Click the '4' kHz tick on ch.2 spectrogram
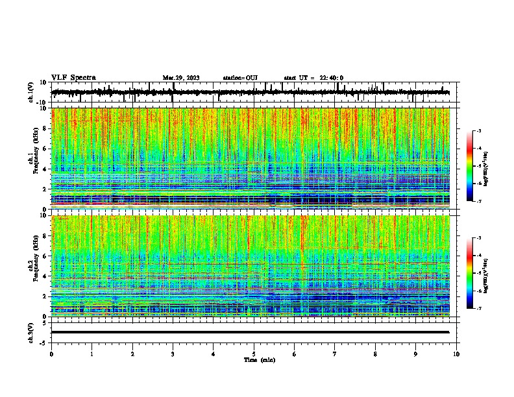 point(45,276)
